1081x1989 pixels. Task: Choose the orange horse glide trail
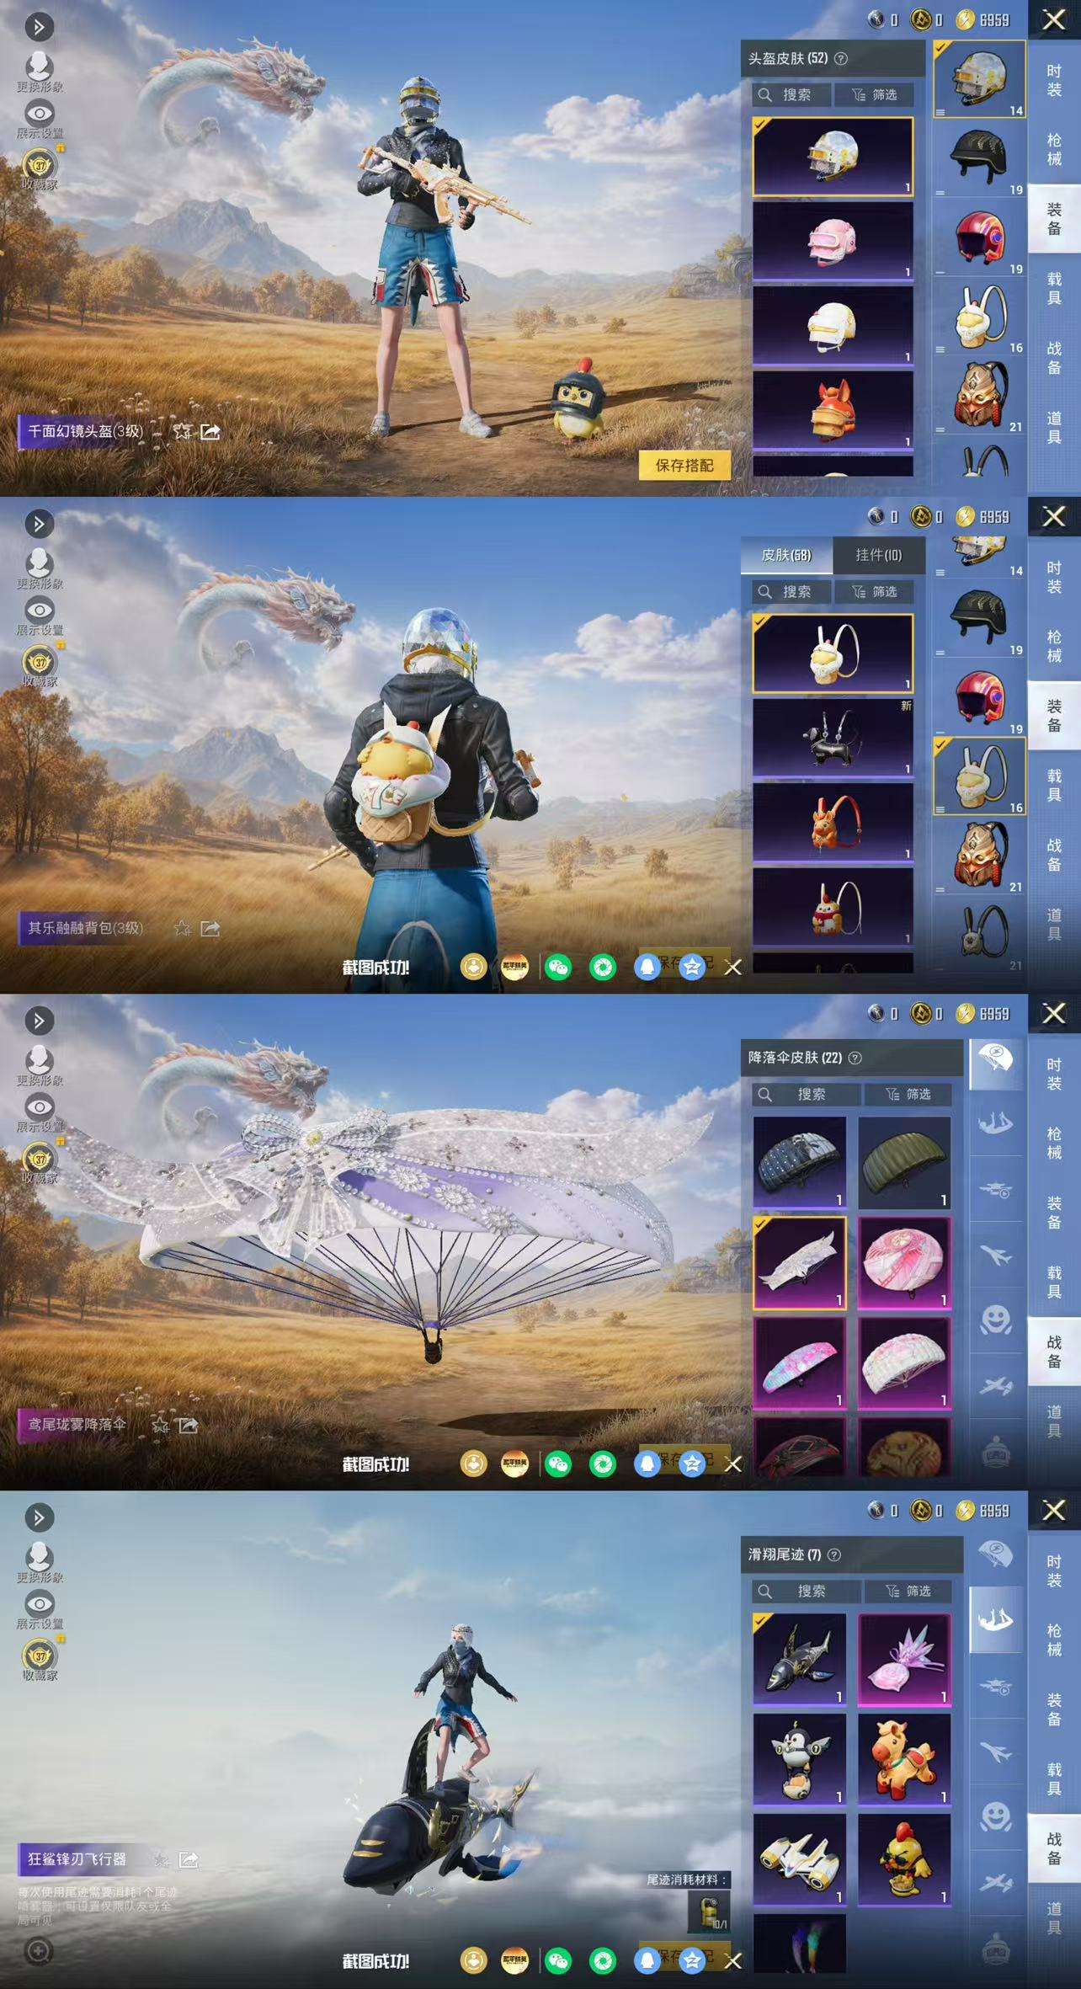[904, 1759]
